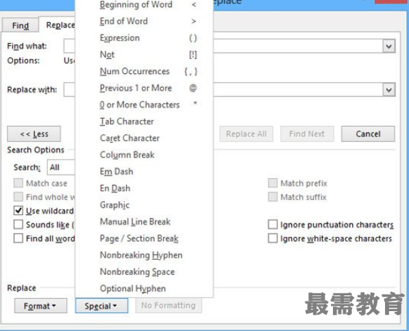Click the Cancel button

coord(368,134)
